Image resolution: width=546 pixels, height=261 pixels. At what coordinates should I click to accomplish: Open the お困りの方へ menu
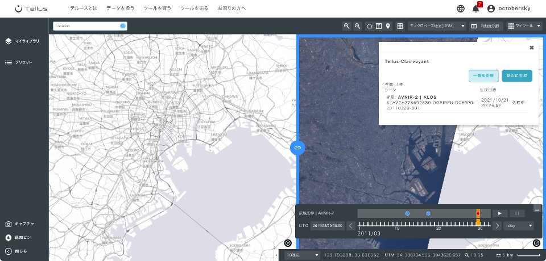[x=231, y=9]
